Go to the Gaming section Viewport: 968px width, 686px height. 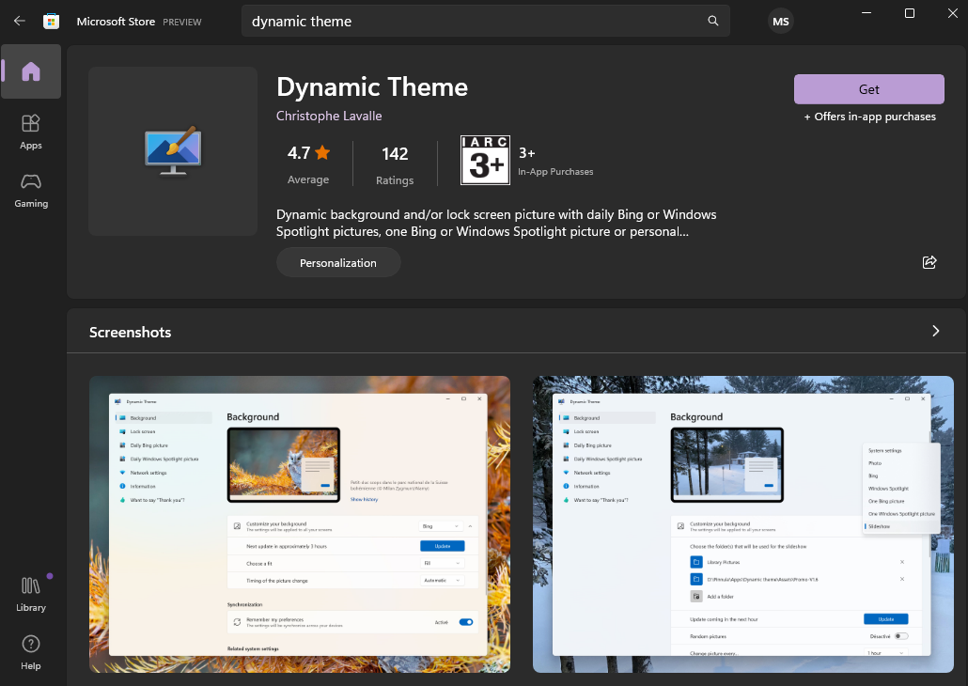31,190
